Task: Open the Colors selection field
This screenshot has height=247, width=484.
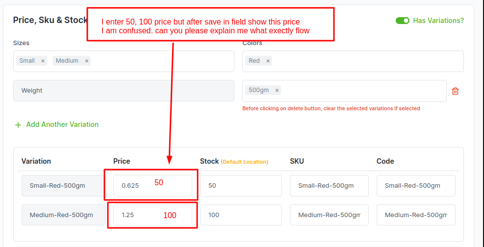Action: coord(353,61)
